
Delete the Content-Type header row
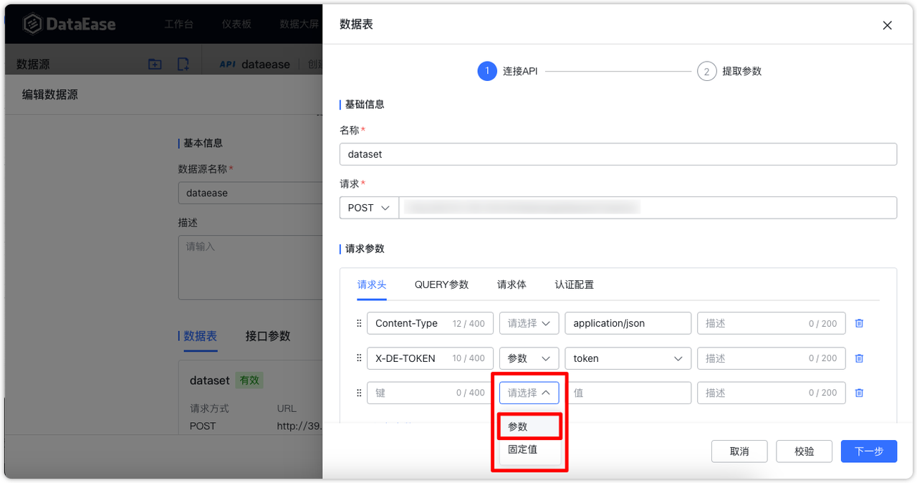click(859, 323)
